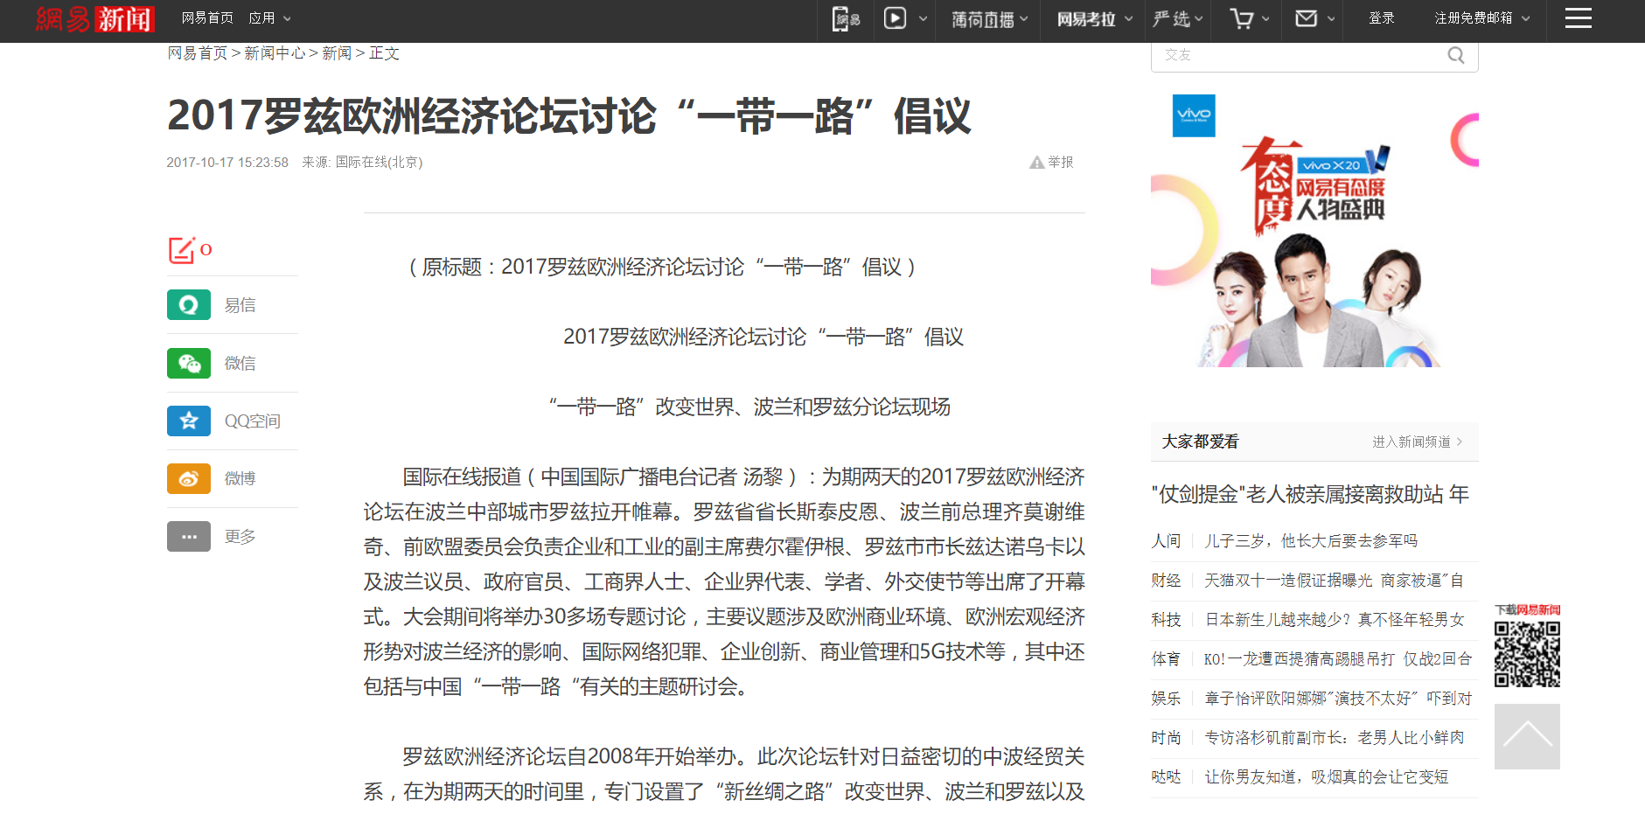Image resolution: width=1645 pixels, height=814 pixels.
Task: Expand the shopping cart dropdown
Action: pyautogui.click(x=1249, y=18)
